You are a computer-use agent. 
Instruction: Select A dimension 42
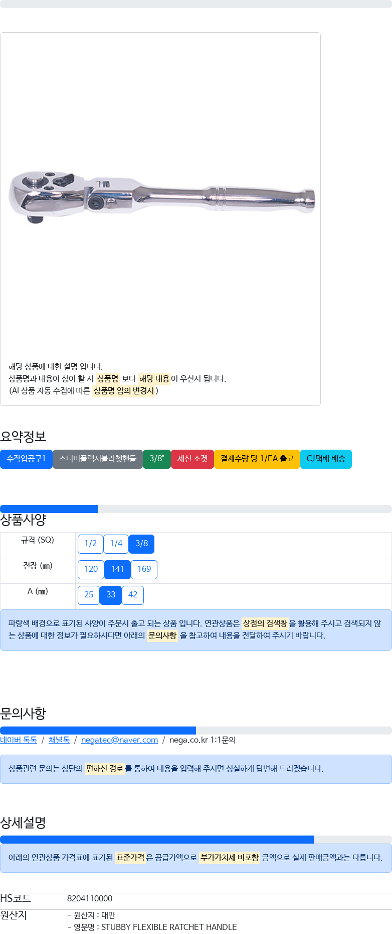coord(133,595)
